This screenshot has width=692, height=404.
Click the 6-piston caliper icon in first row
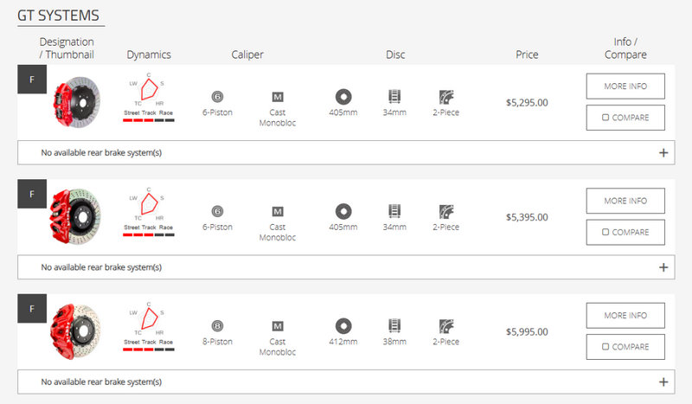(218, 96)
